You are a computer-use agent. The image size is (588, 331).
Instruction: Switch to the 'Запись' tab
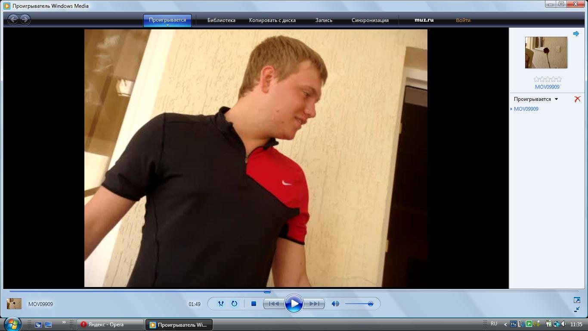(x=324, y=20)
